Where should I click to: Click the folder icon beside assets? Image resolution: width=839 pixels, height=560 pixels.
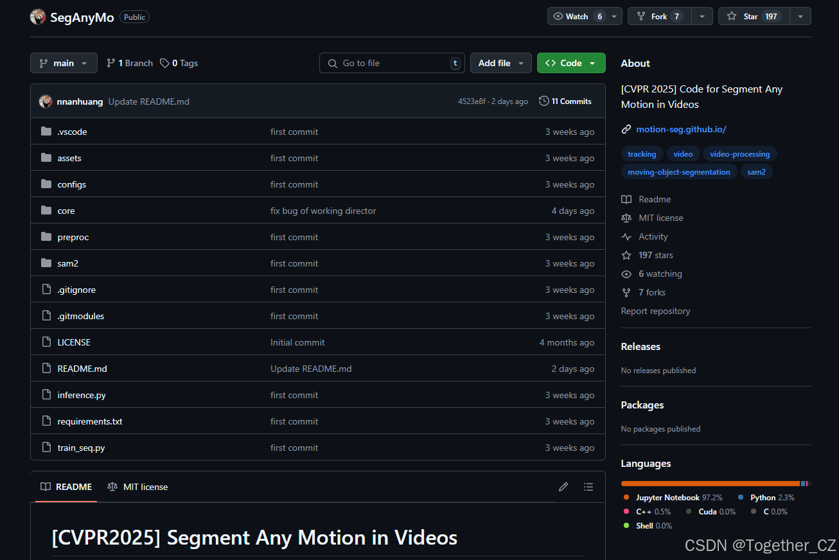point(46,158)
